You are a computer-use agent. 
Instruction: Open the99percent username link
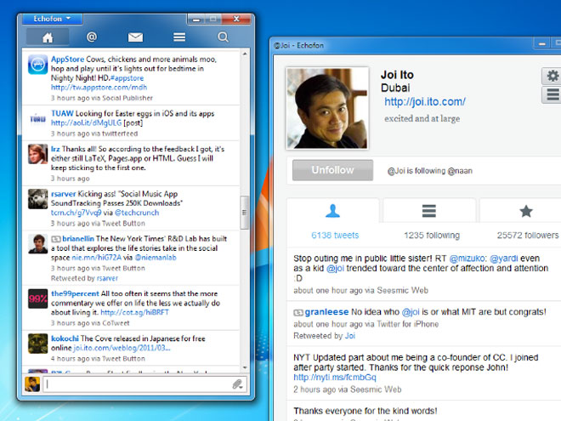tap(75, 293)
